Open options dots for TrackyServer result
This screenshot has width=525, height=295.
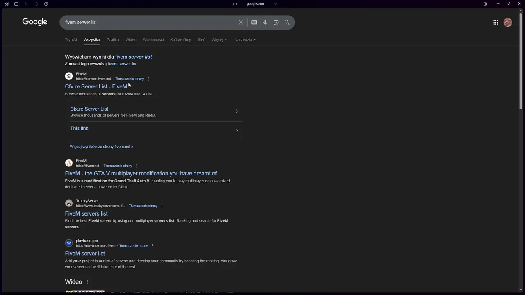tap(162, 206)
